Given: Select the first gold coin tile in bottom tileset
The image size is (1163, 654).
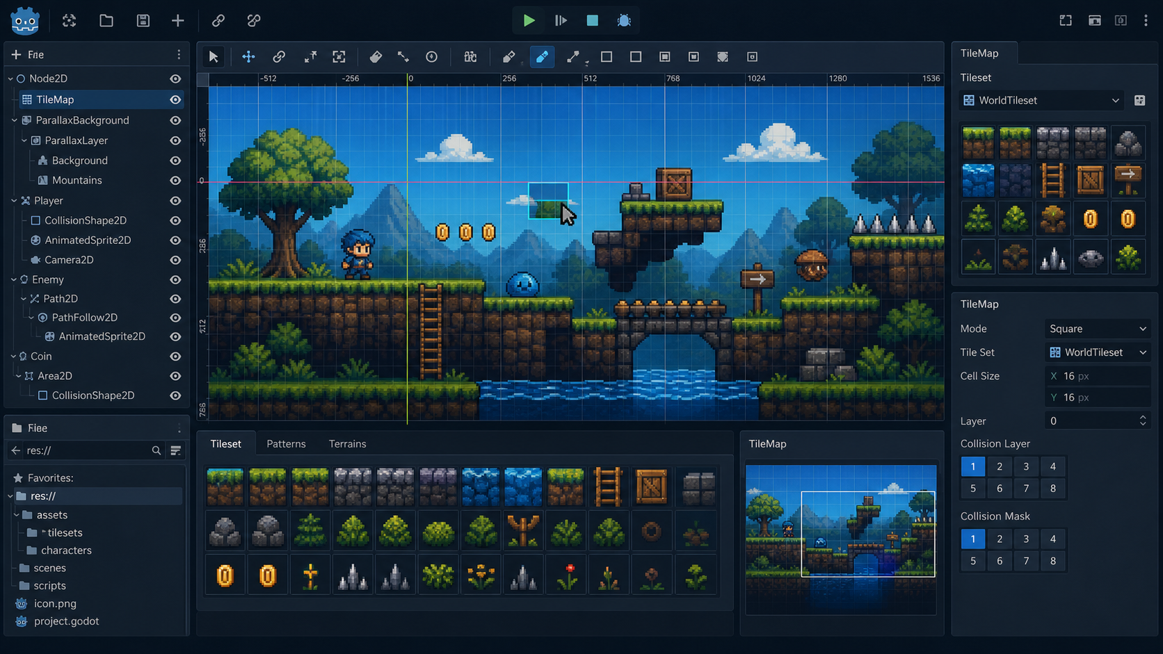Looking at the screenshot, I should pos(225,575).
